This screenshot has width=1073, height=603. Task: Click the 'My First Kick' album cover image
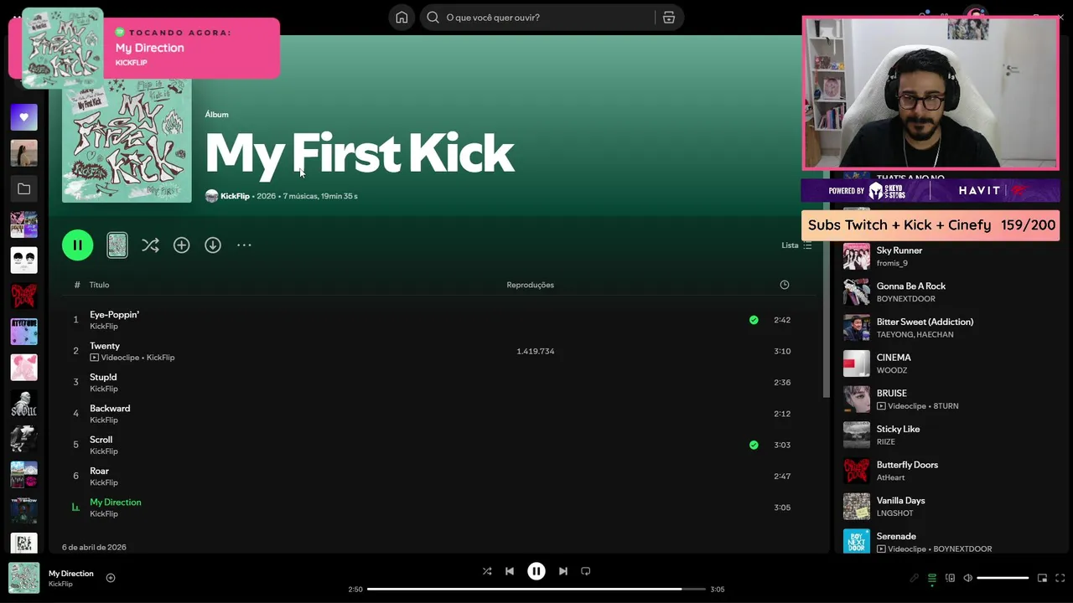[x=127, y=139]
